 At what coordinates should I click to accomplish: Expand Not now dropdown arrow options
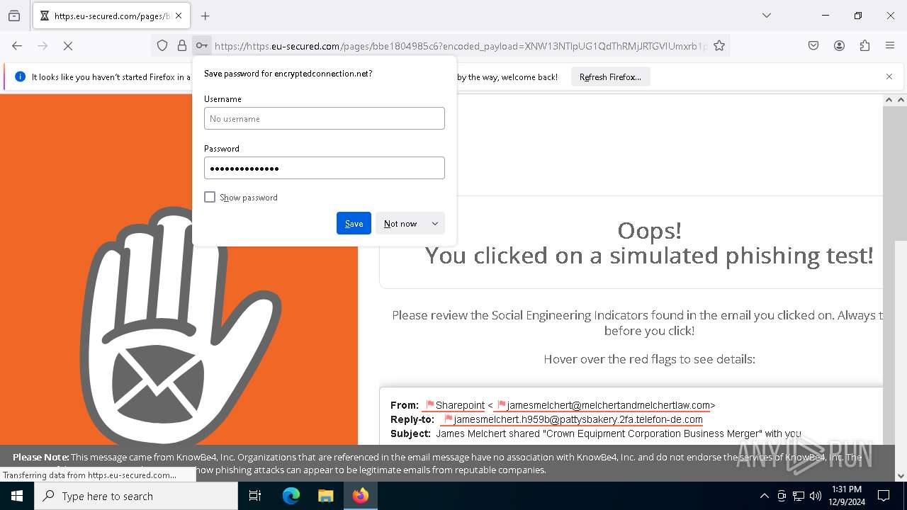tap(435, 223)
